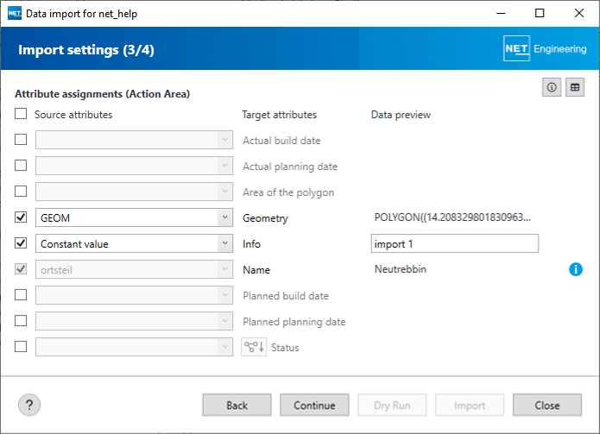Image resolution: width=600 pixels, height=434 pixels.
Task: Toggle the Source attributes select-all checkbox
Action: tap(21, 114)
